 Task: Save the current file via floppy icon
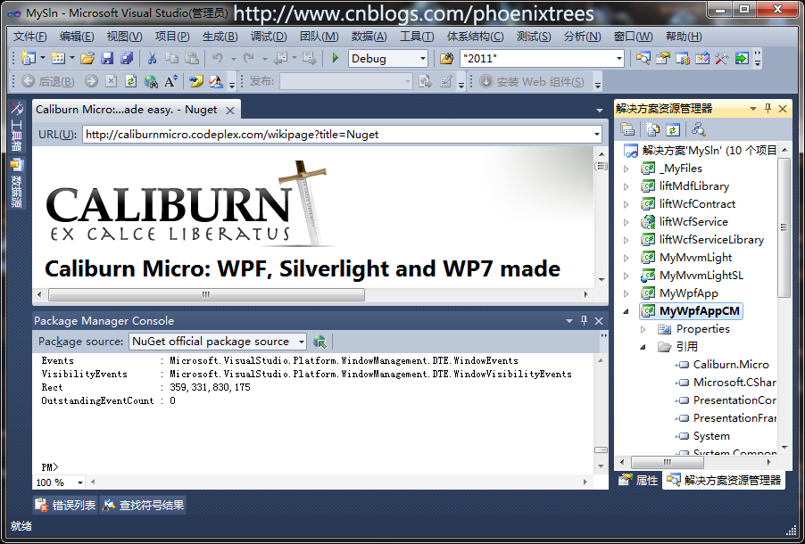pos(107,59)
